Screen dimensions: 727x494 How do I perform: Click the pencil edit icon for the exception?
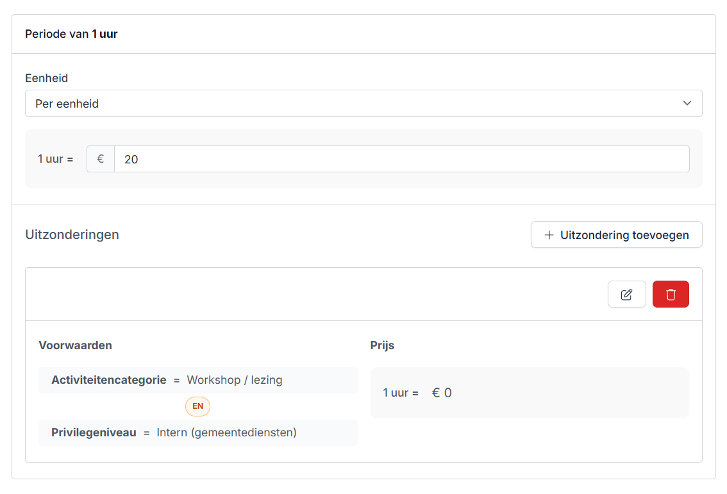tap(626, 295)
